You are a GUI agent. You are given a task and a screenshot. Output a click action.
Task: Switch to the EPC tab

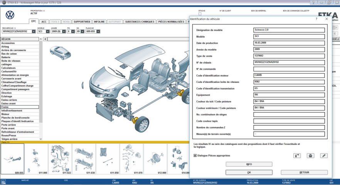[x=34, y=21]
